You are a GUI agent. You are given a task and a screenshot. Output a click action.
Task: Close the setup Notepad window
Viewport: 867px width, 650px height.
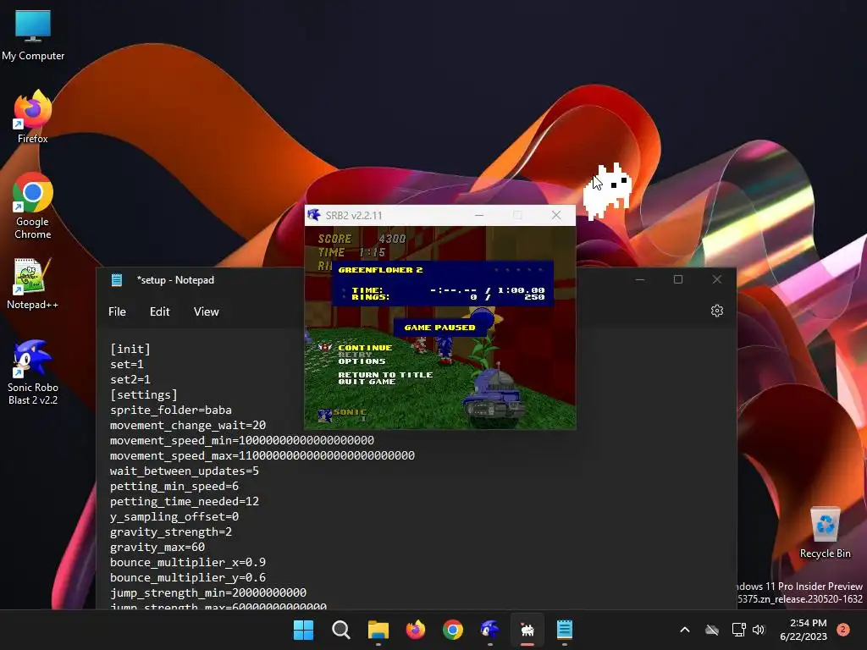pyautogui.click(x=716, y=279)
